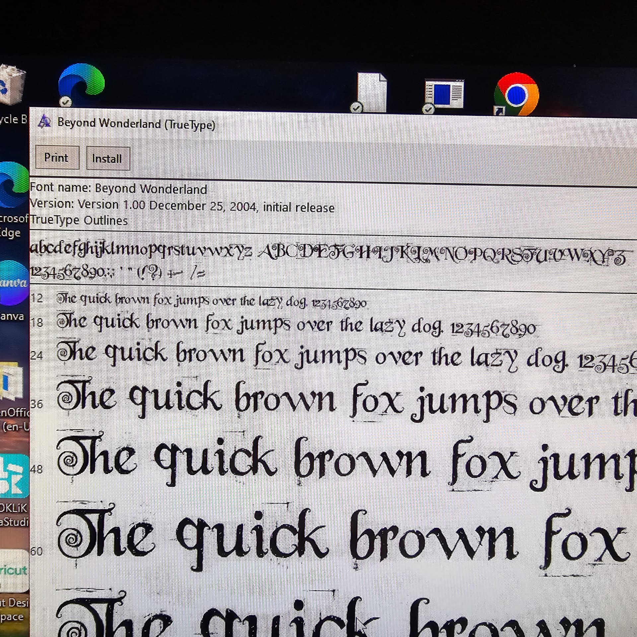
Task: Click the 'Font name: Beyond Wonderland' text line
Action: [118, 189]
